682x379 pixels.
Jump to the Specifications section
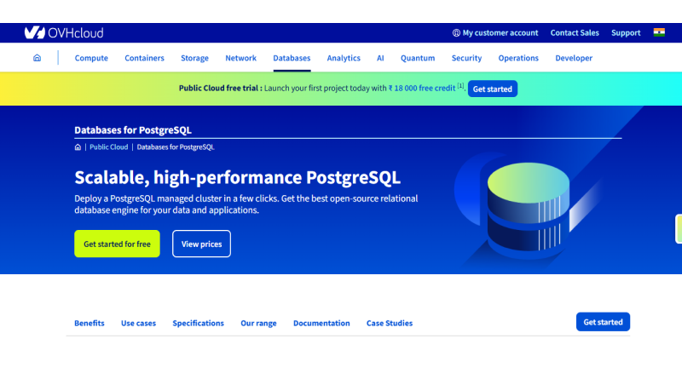click(x=199, y=323)
